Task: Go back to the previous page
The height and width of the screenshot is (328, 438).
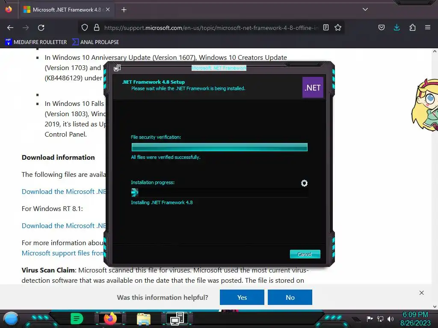Action: tap(10, 28)
